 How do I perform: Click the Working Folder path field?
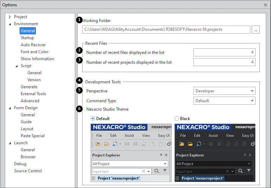coord(166,30)
